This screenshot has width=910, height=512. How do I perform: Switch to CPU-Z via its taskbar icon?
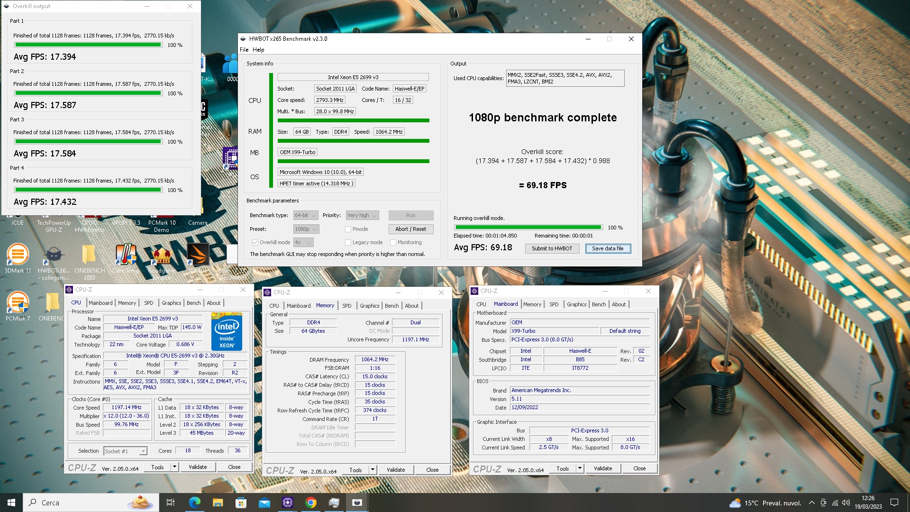point(287,503)
